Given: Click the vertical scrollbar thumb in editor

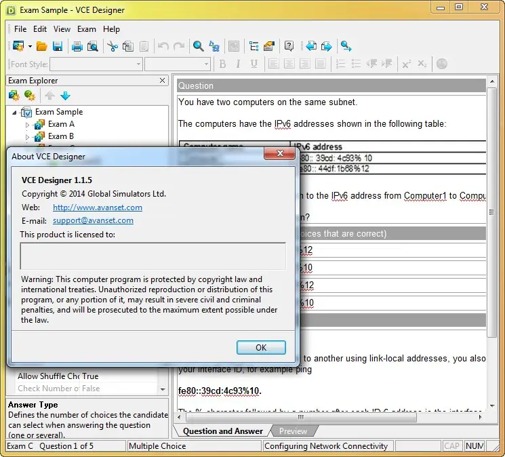Looking at the screenshot, I should point(492,212).
